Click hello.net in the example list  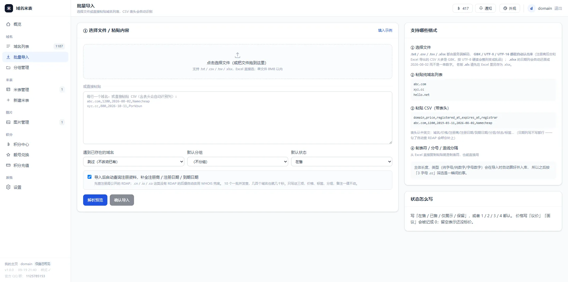[421, 95]
